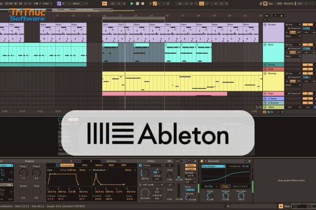This screenshot has height=210, width=316.
Task: Toggle Pads track activator button
Action: tap(308, 69)
